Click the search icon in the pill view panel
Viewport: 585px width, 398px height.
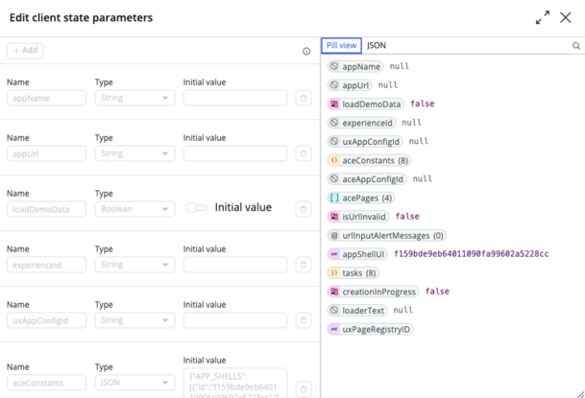(x=576, y=46)
